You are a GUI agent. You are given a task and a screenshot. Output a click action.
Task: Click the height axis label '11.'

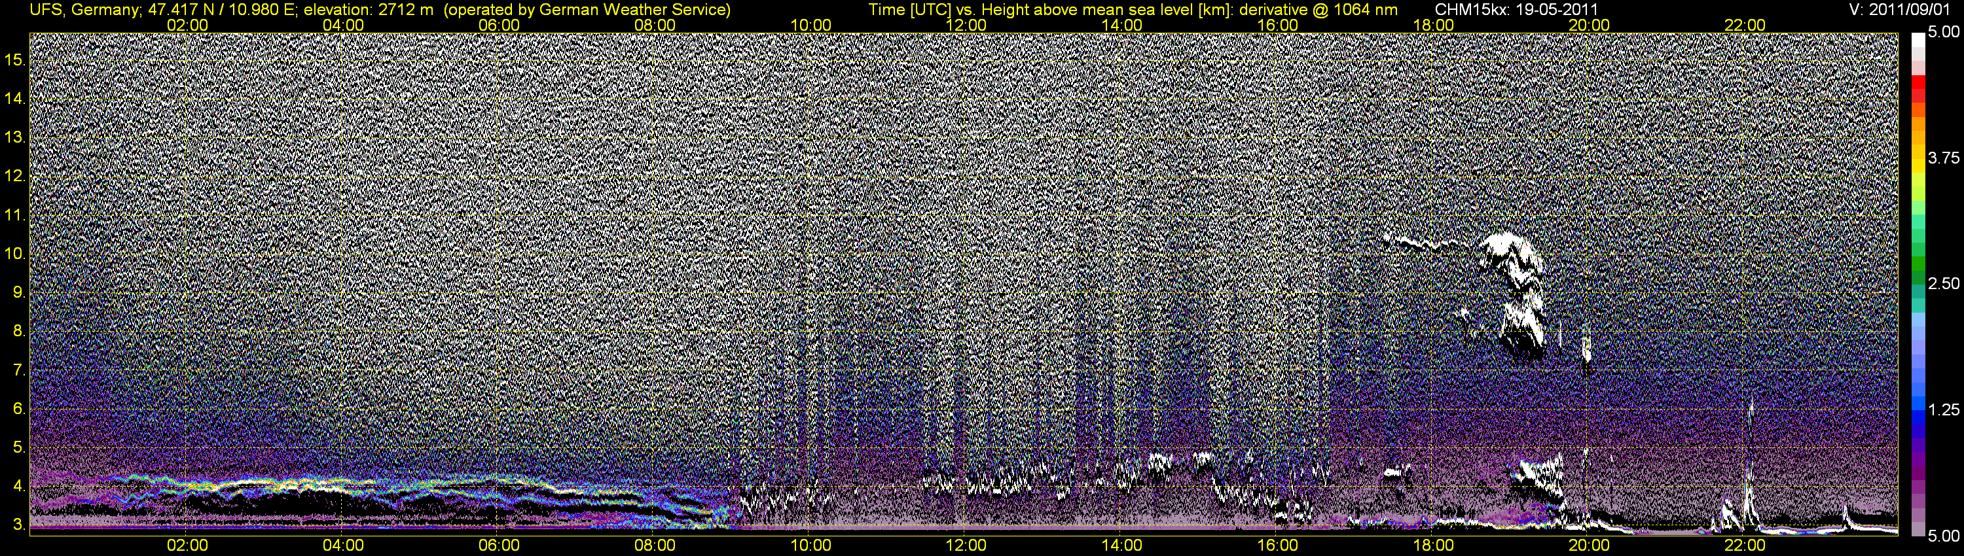point(15,215)
